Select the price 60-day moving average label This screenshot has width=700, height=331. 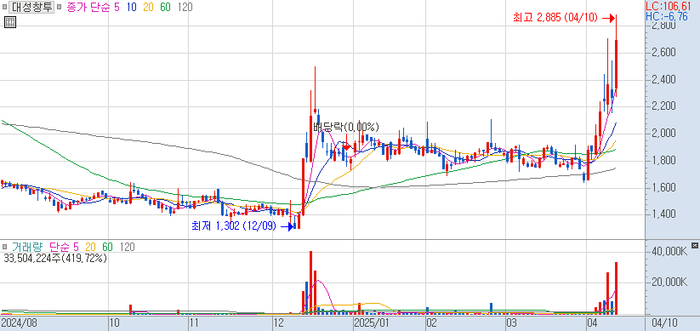[x=165, y=7]
